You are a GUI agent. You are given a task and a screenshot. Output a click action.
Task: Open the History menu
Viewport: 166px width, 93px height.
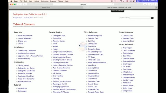tap(36, 1)
